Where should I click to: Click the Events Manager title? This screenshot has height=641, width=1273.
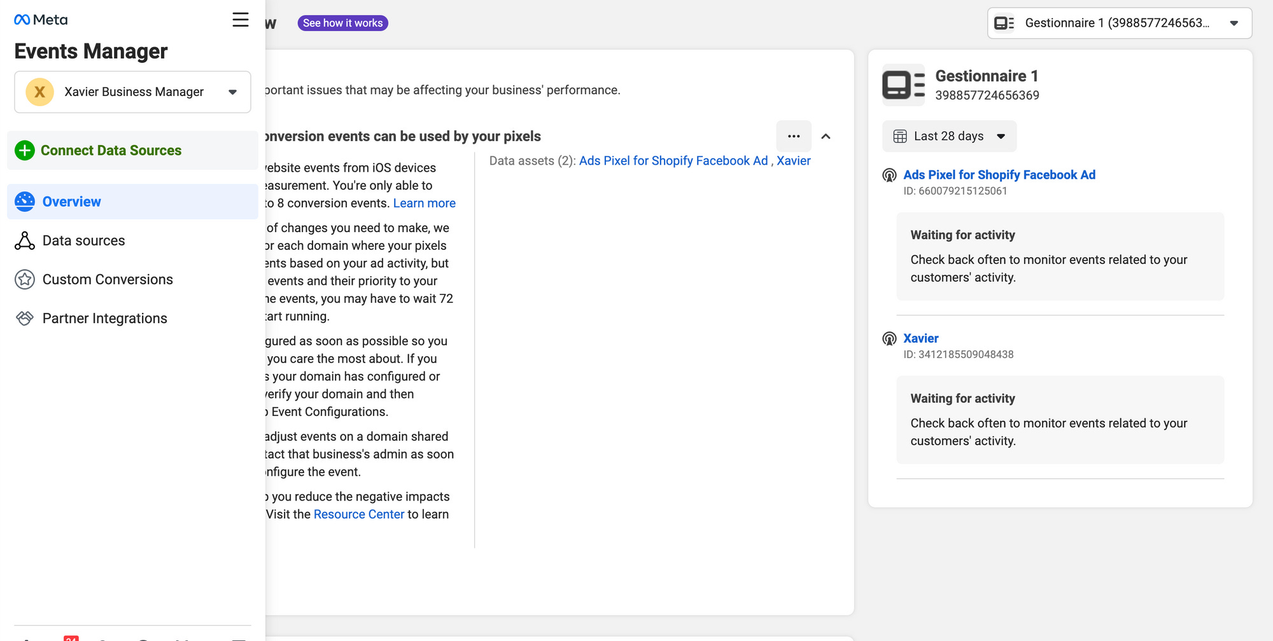(x=91, y=51)
